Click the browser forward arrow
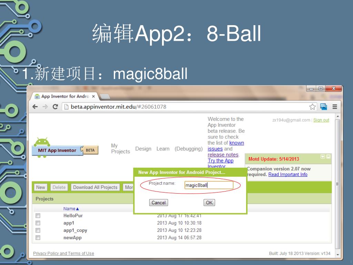 pyautogui.click(x=45, y=107)
